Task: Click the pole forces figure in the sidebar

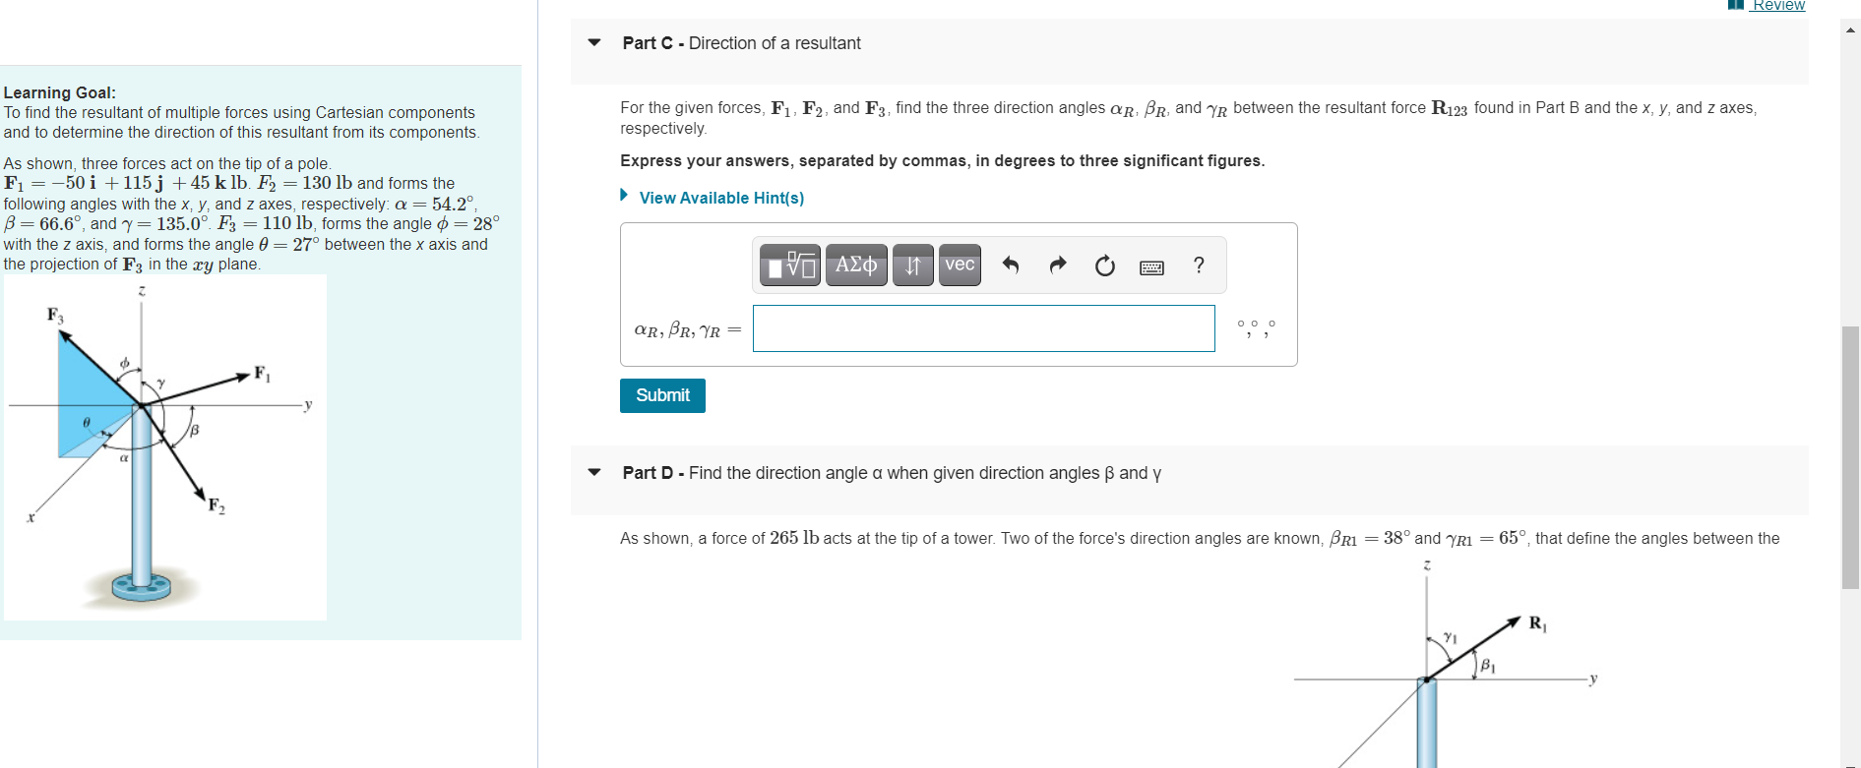Action: (x=164, y=447)
